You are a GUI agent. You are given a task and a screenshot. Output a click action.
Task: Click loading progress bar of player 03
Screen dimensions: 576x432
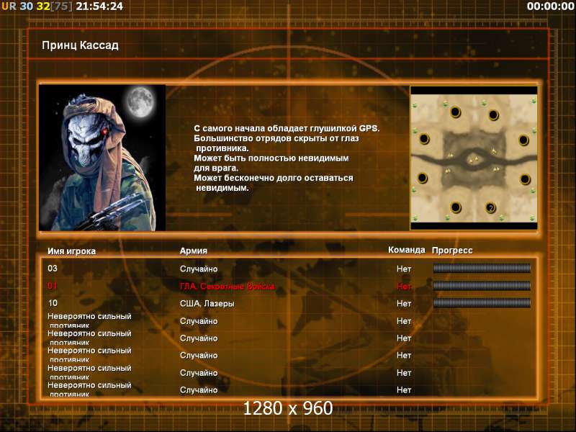tap(482, 268)
